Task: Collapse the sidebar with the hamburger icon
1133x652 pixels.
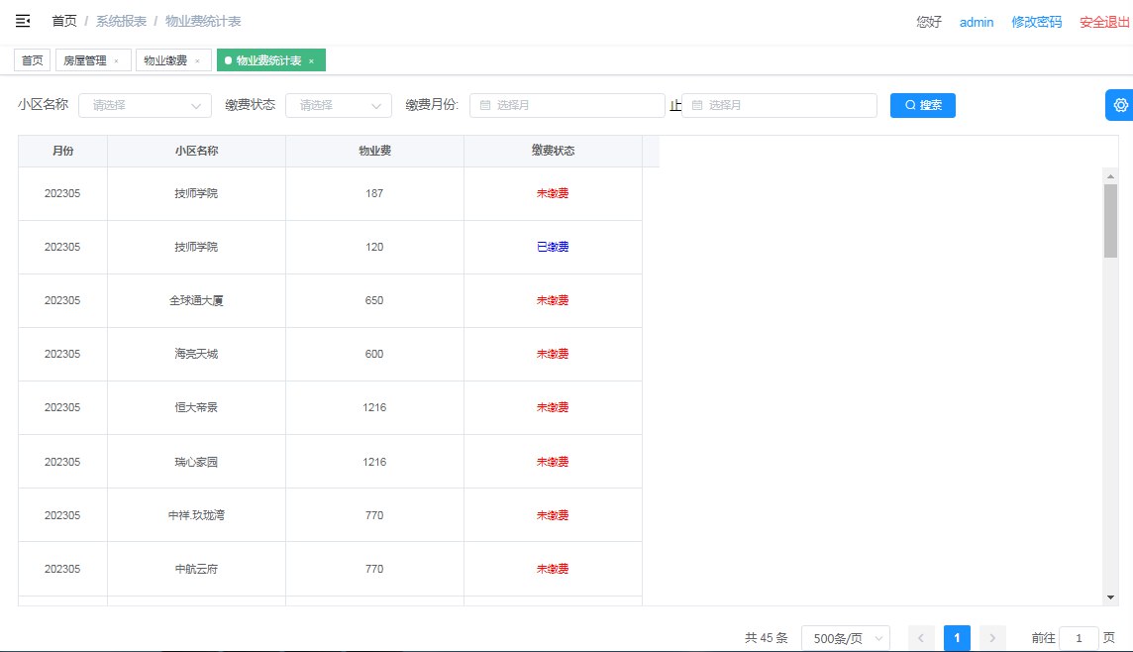Action: (22, 21)
